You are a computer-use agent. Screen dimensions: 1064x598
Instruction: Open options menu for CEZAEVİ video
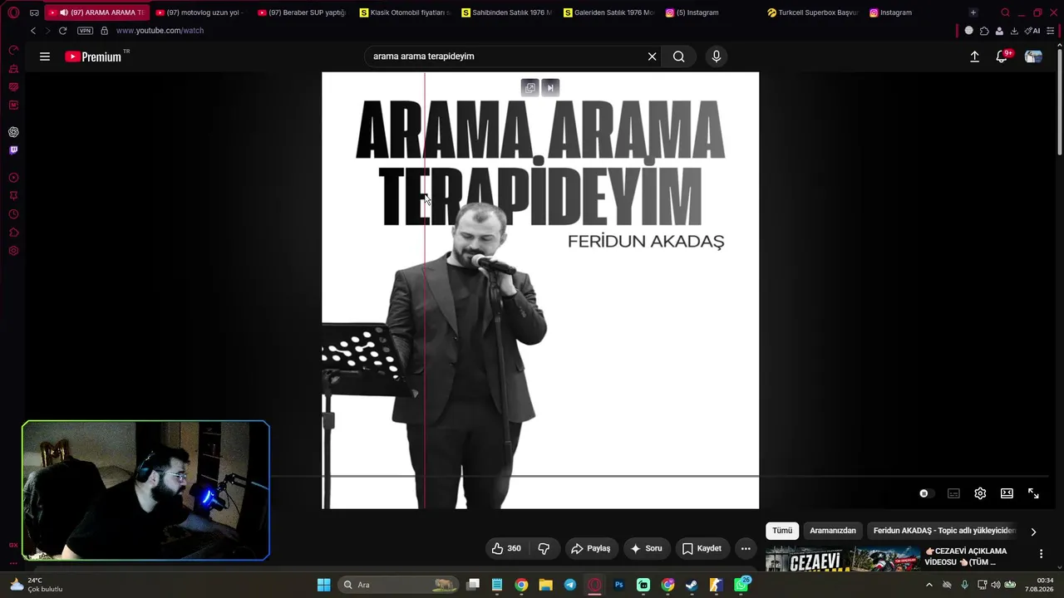coord(1041,554)
